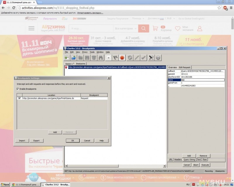The width and height of the screenshot is (234, 187).
Task: Click Execute to send the edited request
Action: click(205, 165)
